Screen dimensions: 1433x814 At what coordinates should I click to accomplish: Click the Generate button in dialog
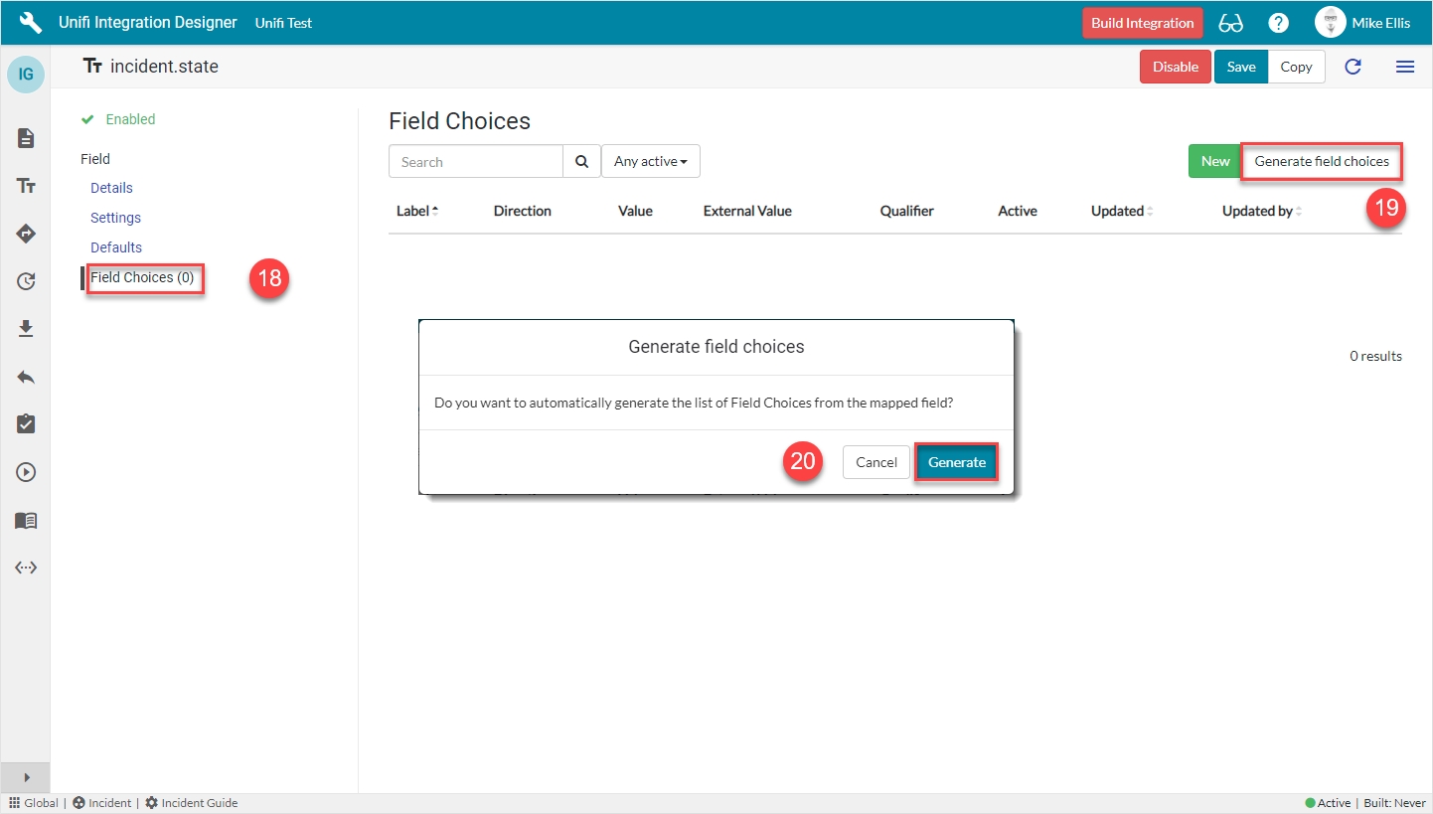[x=956, y=462]
